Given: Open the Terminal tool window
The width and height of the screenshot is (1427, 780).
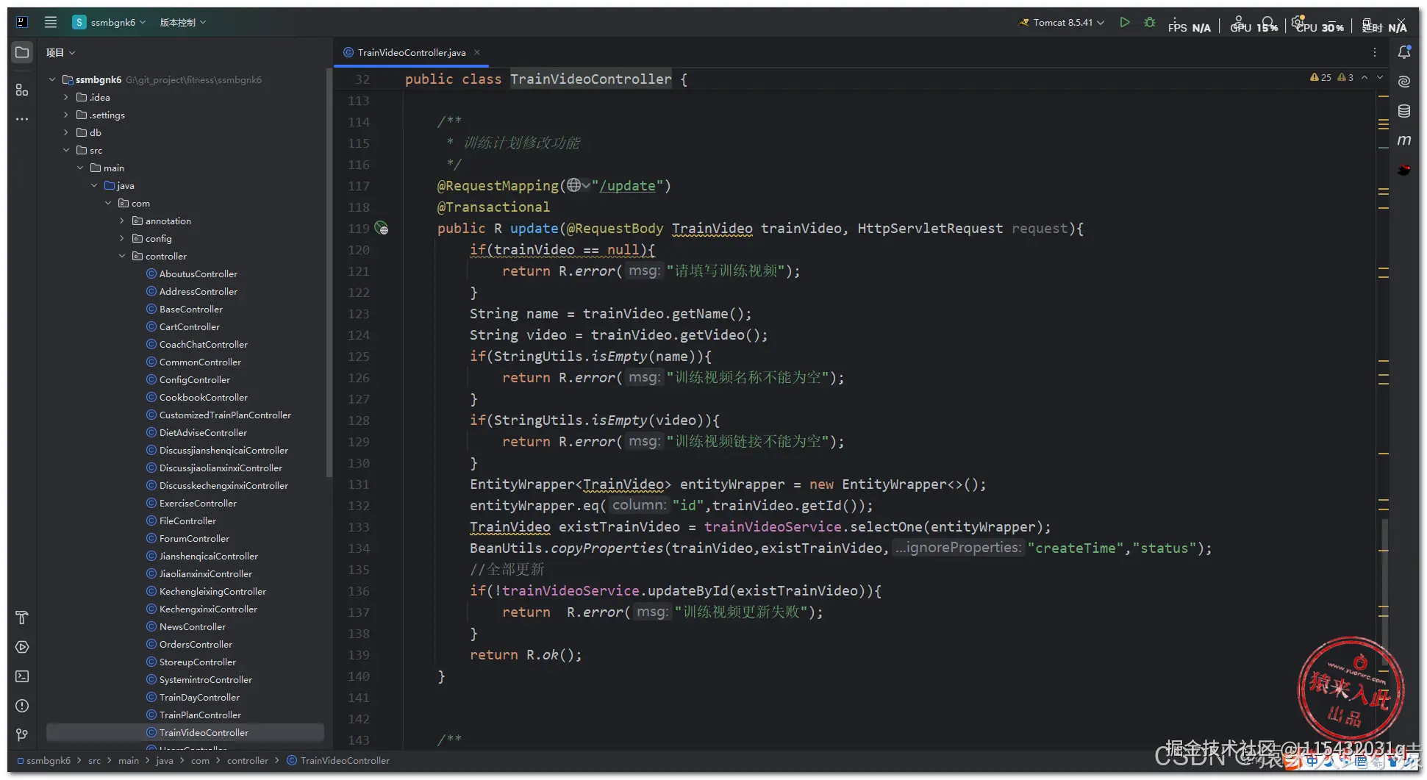Looking at the screenshot, I should [x=22, y=676].
